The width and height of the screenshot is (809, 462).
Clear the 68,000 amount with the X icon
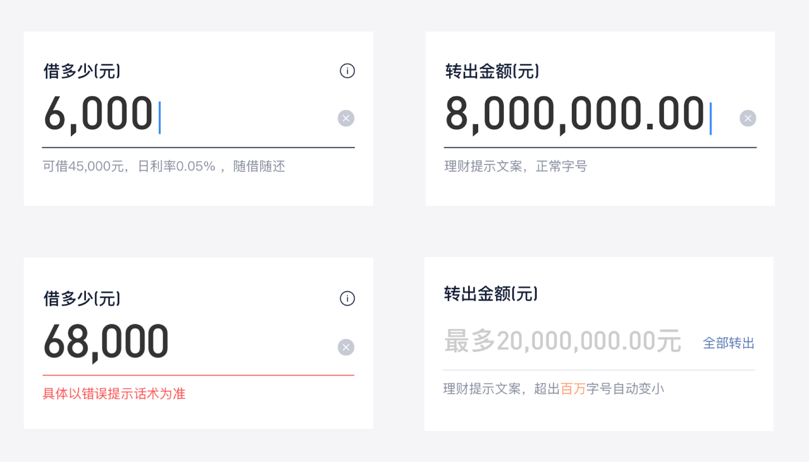pos(346,347)
